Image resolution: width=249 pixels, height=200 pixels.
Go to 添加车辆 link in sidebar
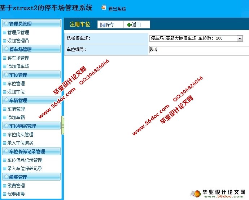(16, 117)
